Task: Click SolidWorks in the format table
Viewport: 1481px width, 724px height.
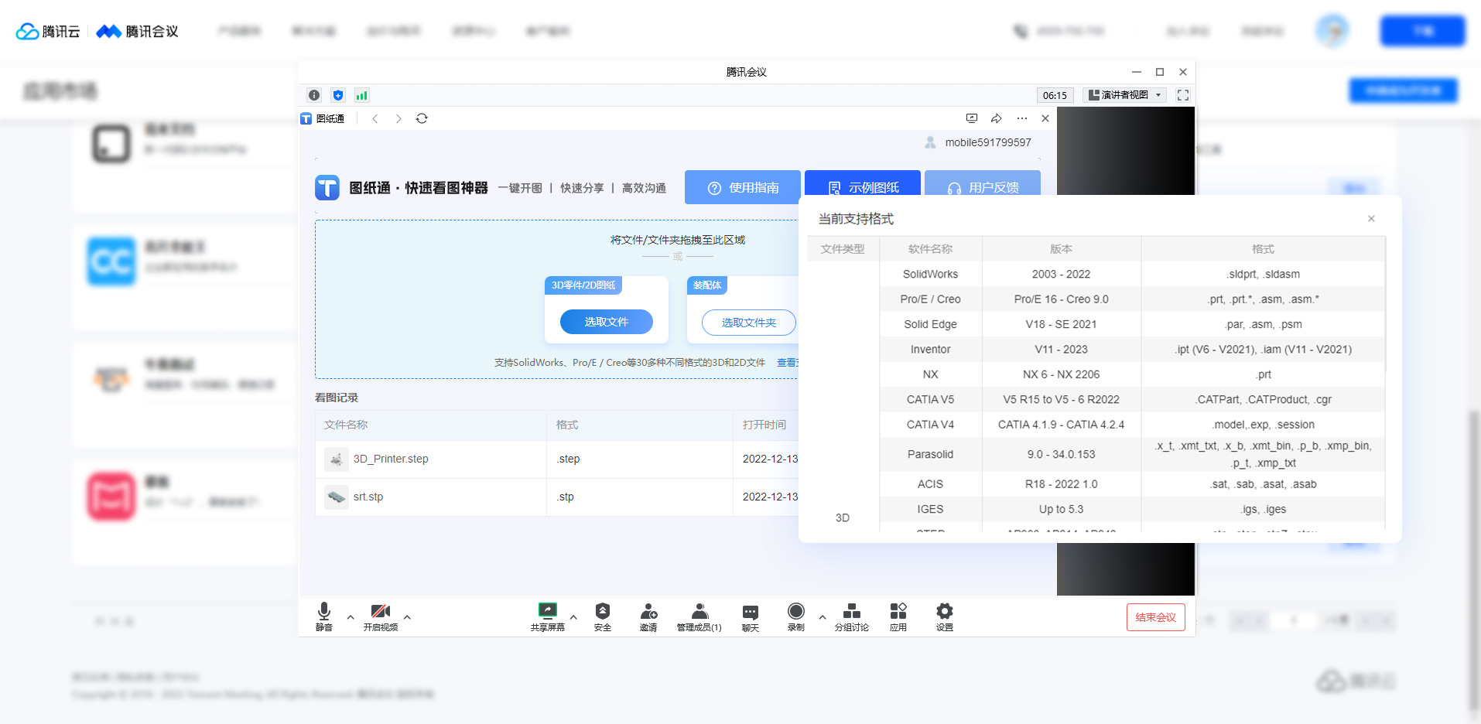Action: (930, 274)
